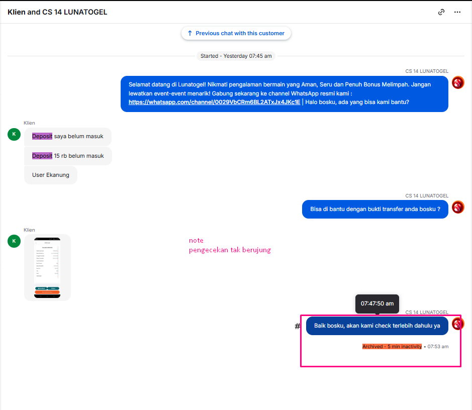Viewport: 472px width, 410px height.
Task: Click 'Halo bosku, ada yang bisa kami bantu?' text
Action: click(x=357, y=102)
